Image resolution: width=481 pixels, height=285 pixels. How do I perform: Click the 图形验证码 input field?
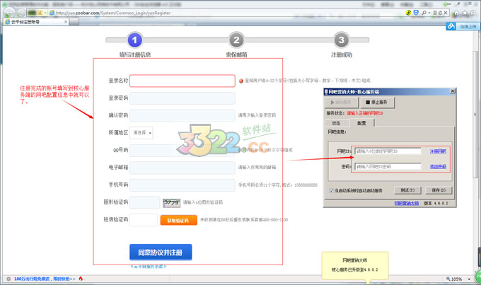pyautogui.click(x=145, y=202)
